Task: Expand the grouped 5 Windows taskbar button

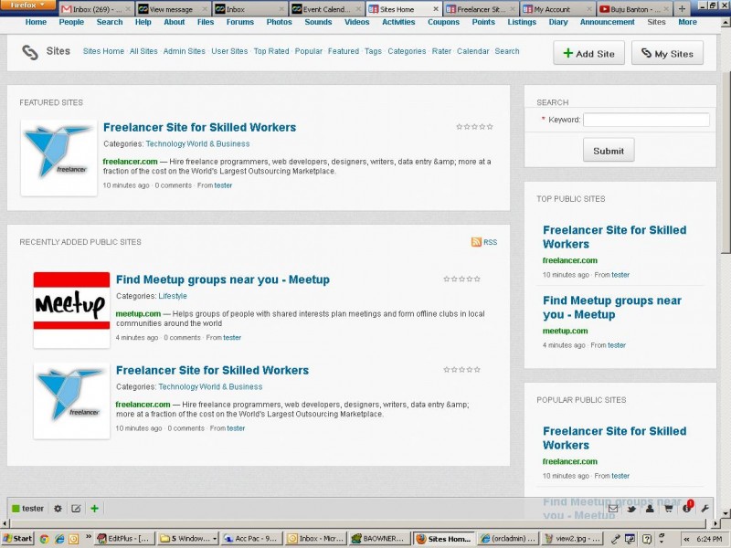Action: [187, 539]
